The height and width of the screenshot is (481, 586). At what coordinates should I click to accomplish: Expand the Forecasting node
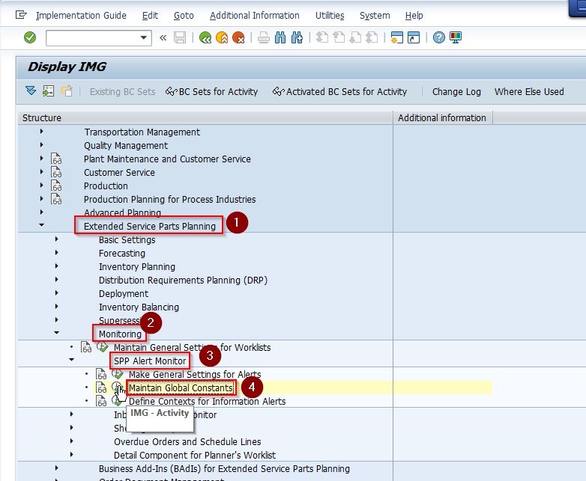(x=56, y=252)
